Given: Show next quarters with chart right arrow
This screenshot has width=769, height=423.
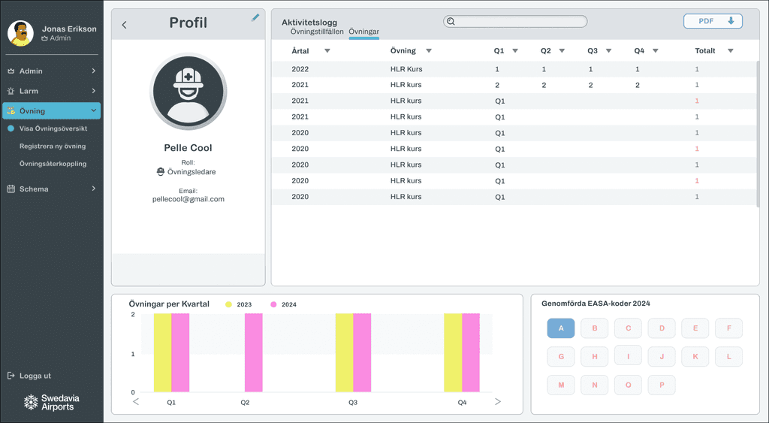Looking at the screenshot, I should tap(498, 401).
